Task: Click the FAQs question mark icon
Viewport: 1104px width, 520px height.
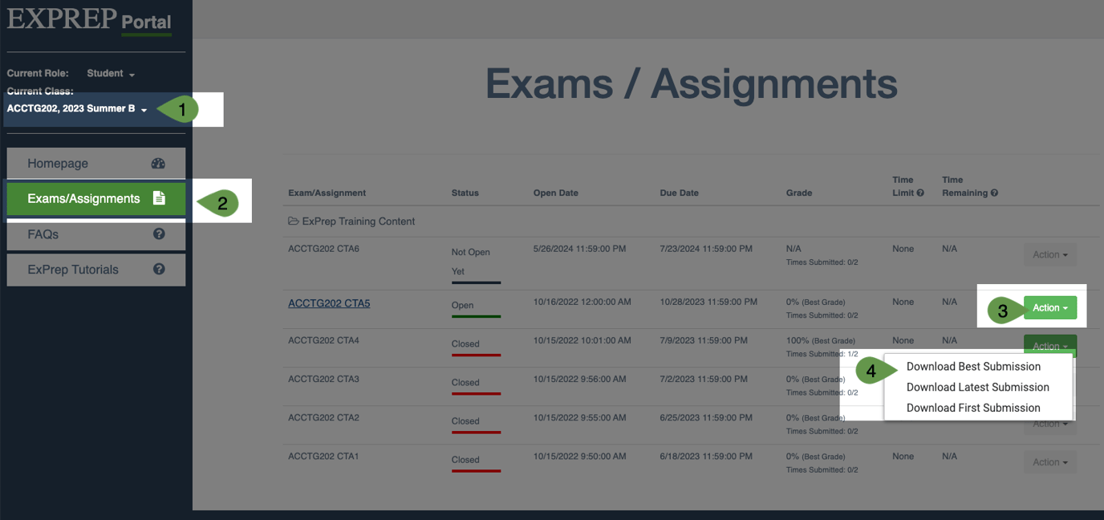Action: [x=159, y=234]
